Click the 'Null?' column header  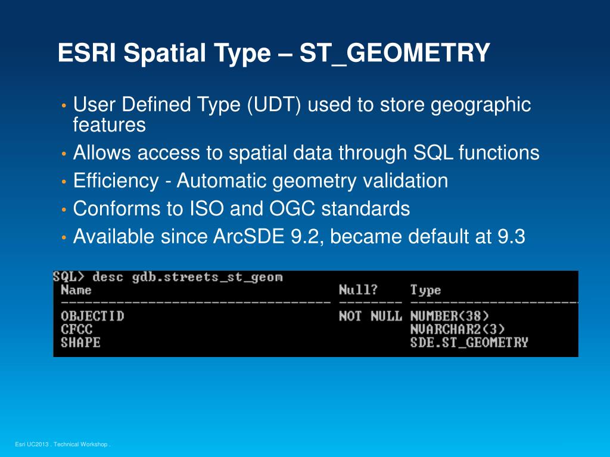pos(358,290)
